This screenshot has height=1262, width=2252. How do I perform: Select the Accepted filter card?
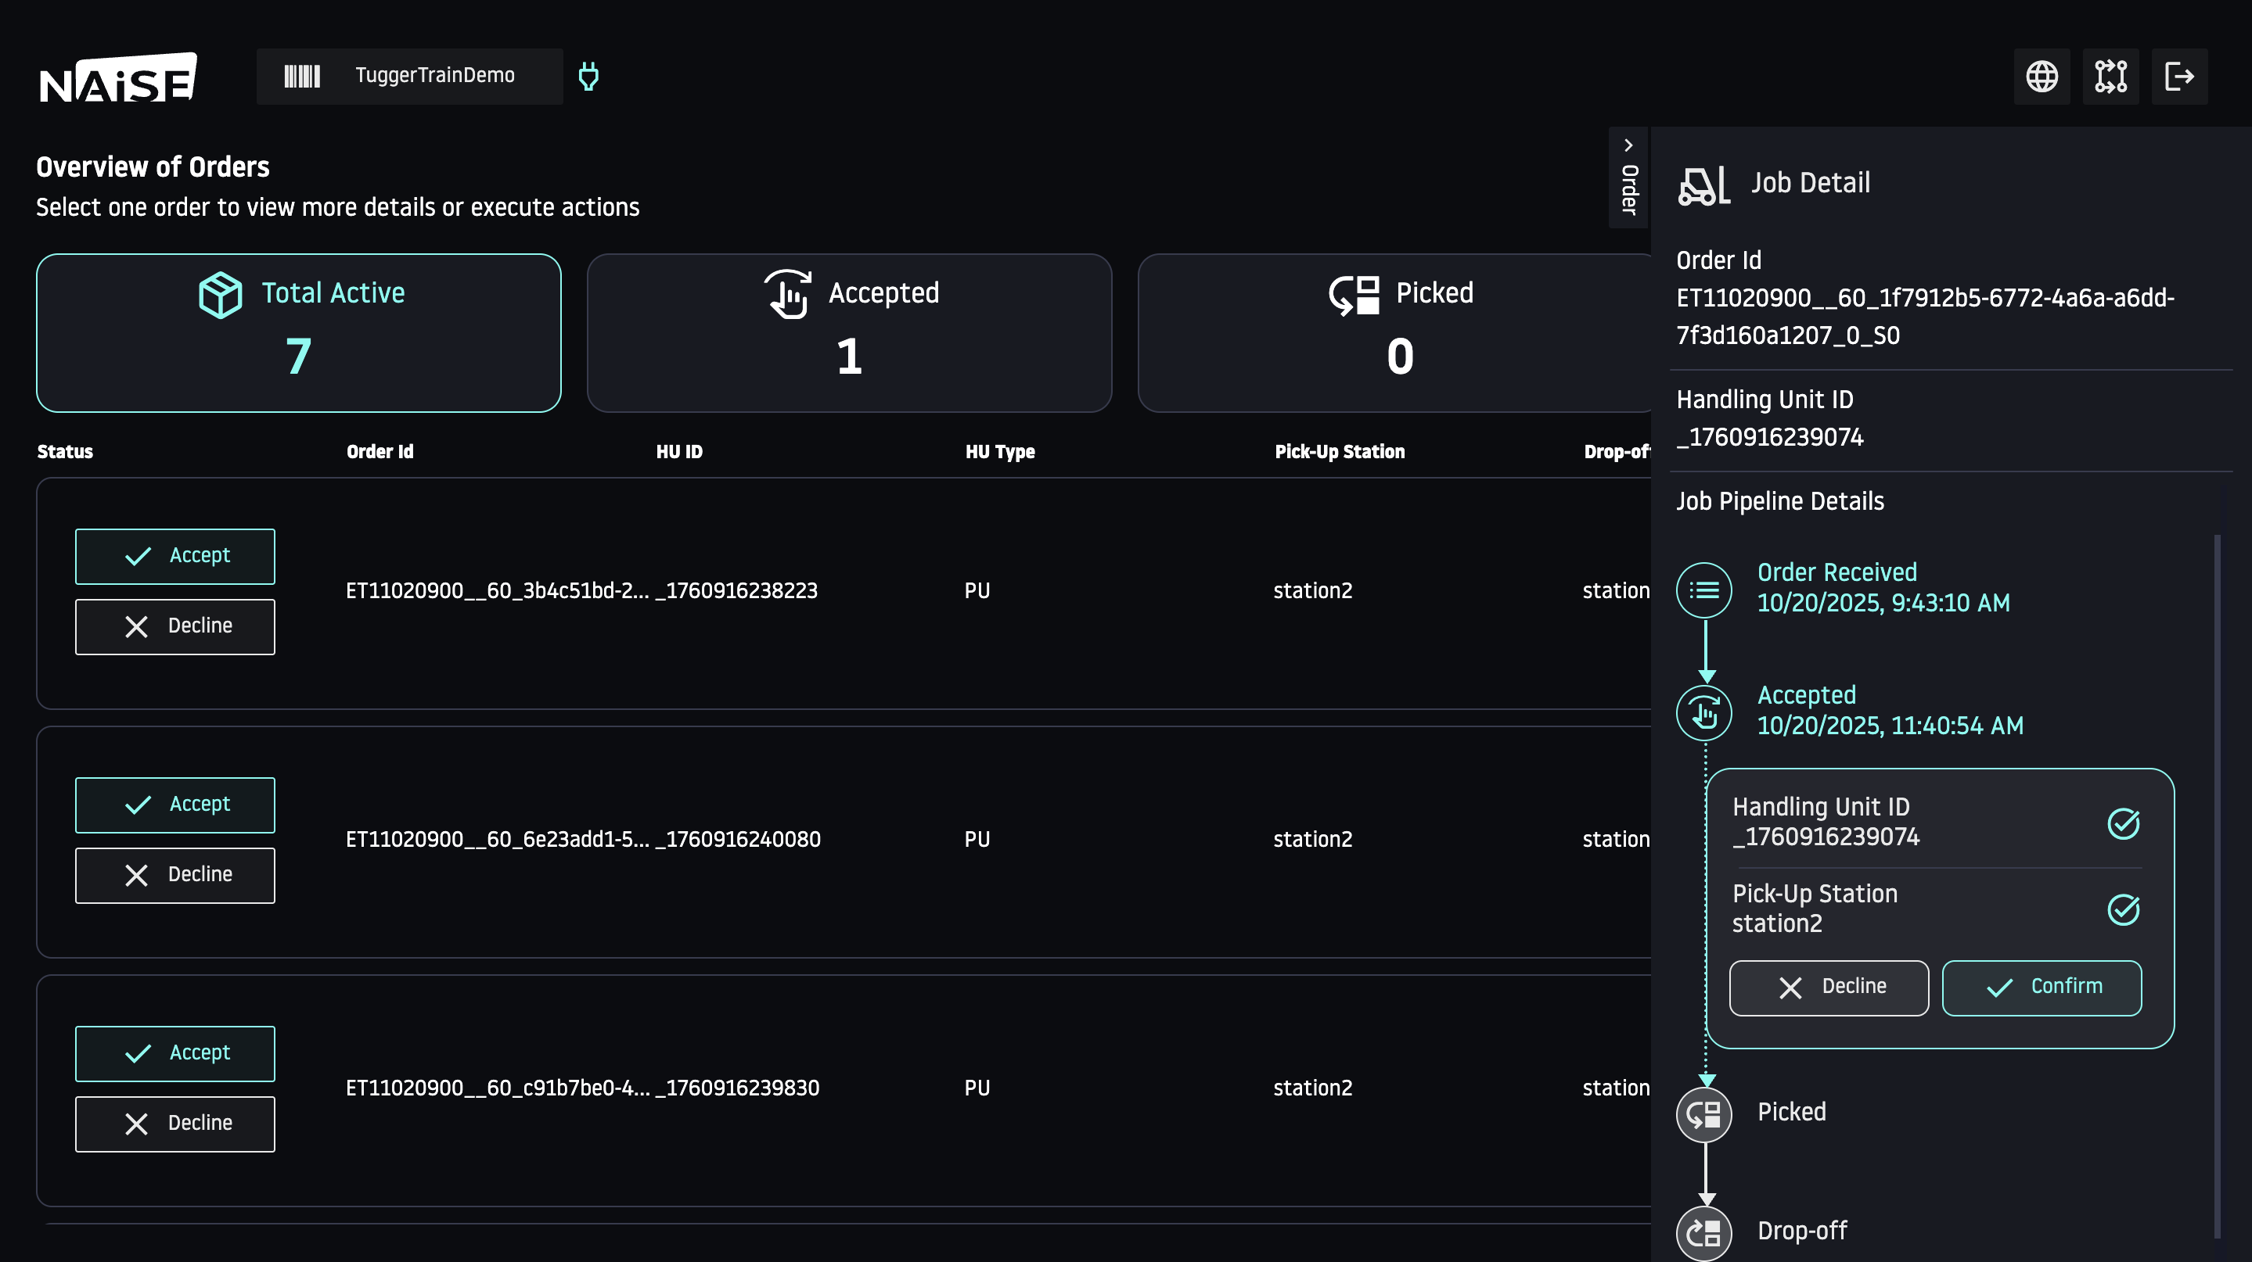point(849,333)
